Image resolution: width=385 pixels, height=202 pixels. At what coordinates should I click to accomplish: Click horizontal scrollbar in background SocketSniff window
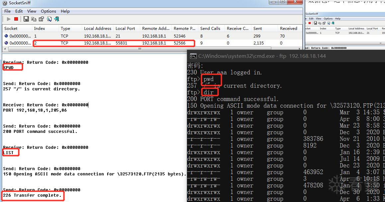click(345, 44)
